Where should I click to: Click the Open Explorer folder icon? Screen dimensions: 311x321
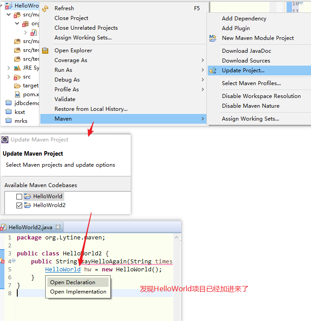pos(45,51)
